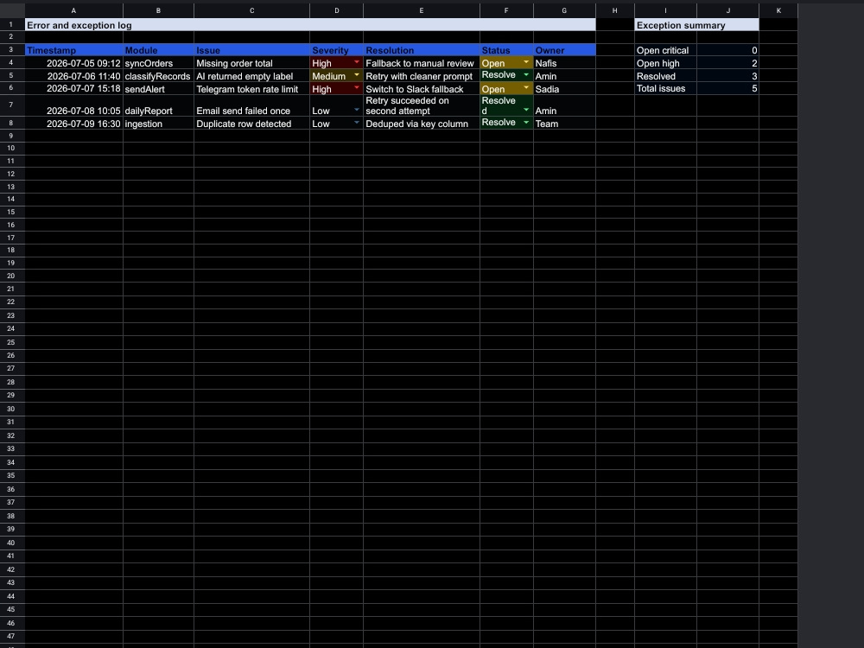Image resolution: width=864 pixels, height=648 pixels.
Task: Select timestamp cell 2026-07-06 11:40
Action: pos(73,75)
